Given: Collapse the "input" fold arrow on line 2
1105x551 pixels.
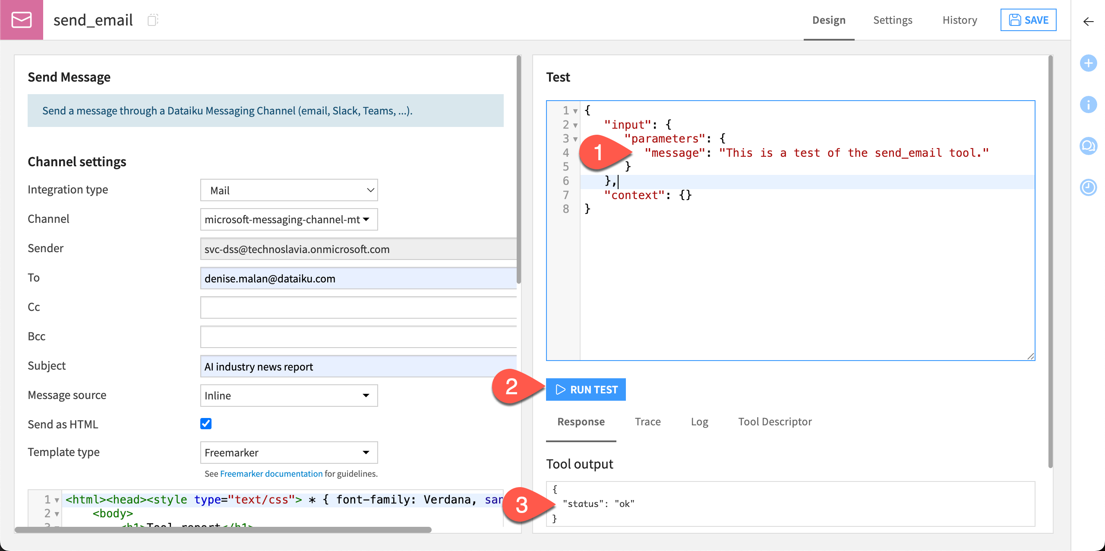Looking at the screenshot, I should (575, 125).
